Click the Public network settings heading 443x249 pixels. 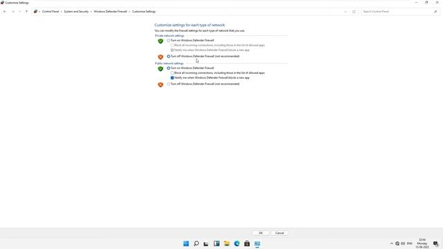click(169, 64)
